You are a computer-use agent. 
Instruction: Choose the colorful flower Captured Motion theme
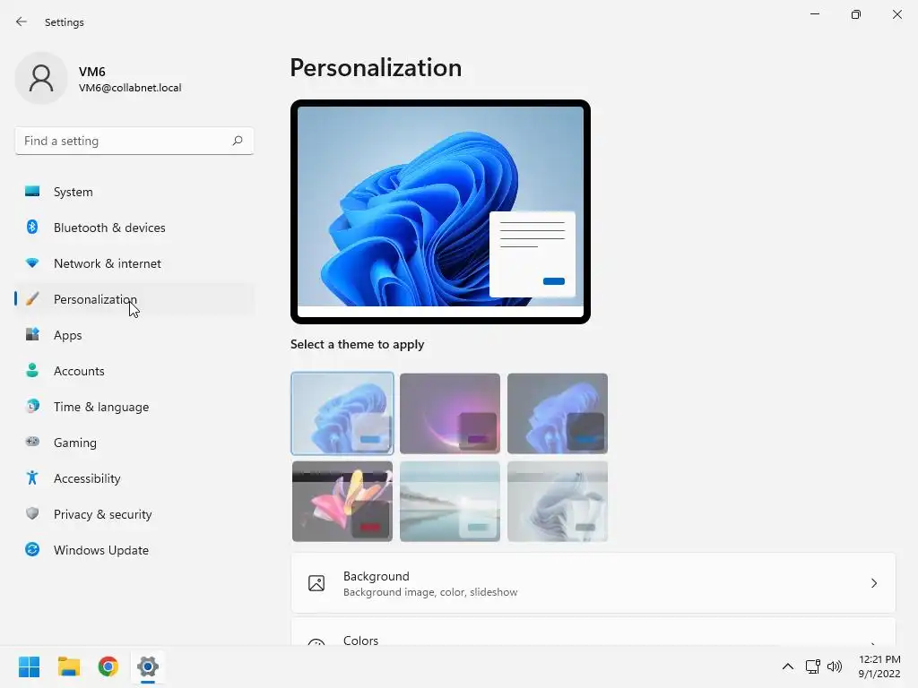342,502
